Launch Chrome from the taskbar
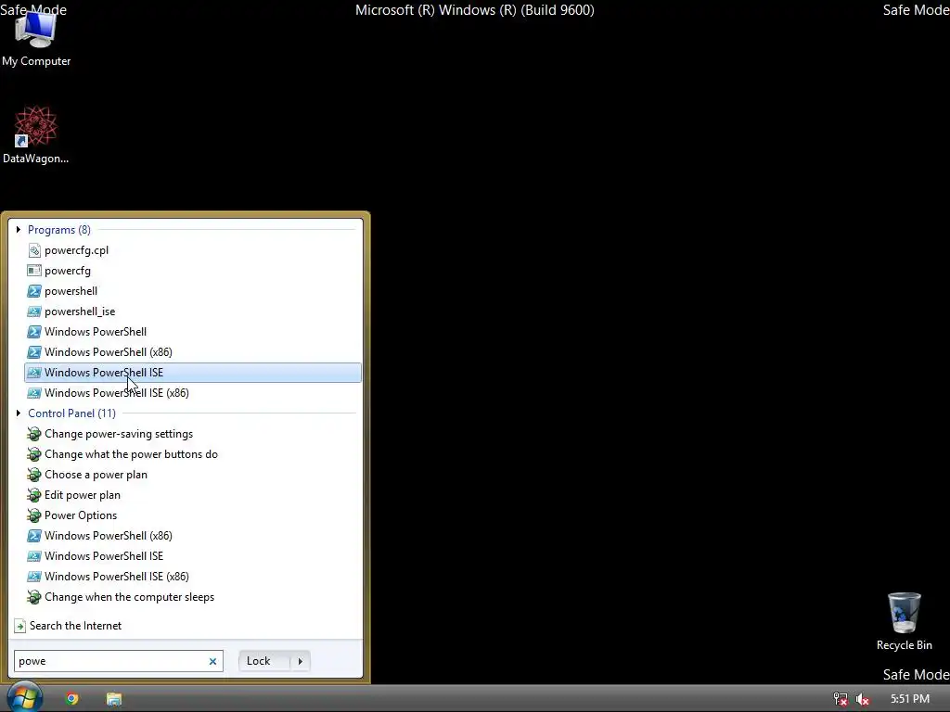The image size is (950, 712). pyautogui.click(x=72, y=699)
